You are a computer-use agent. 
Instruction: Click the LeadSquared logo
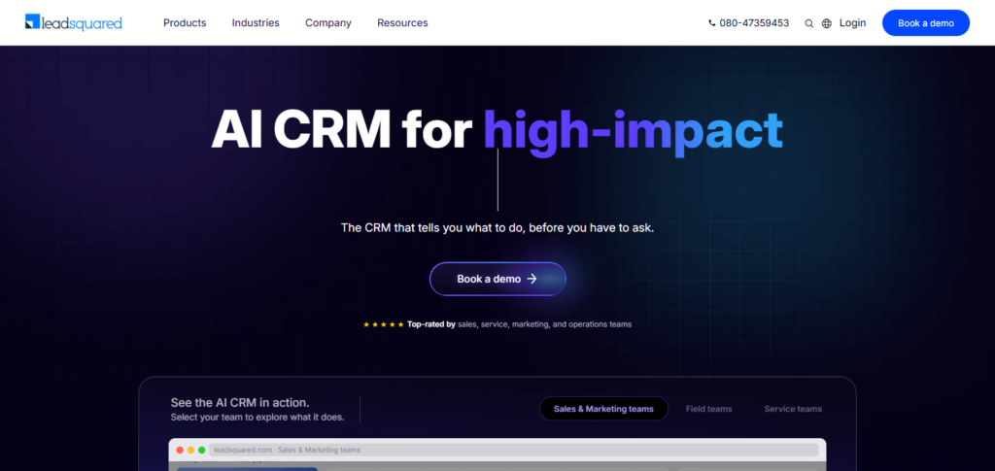(74, 22)
